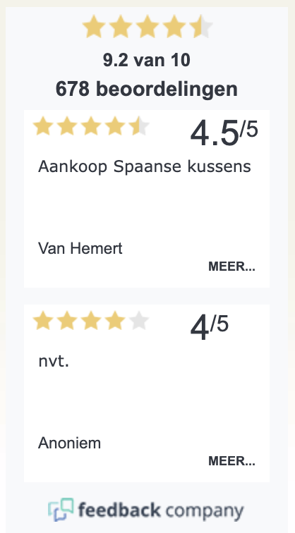Click the grey empty star in Anoniem review
295x533 pixels.
[x=139, y=321]
